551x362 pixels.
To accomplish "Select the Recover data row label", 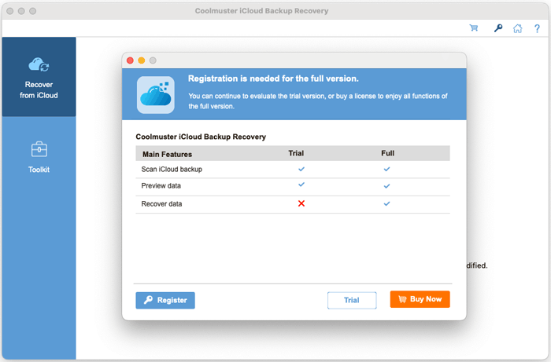I will click(x=161, y=204).
